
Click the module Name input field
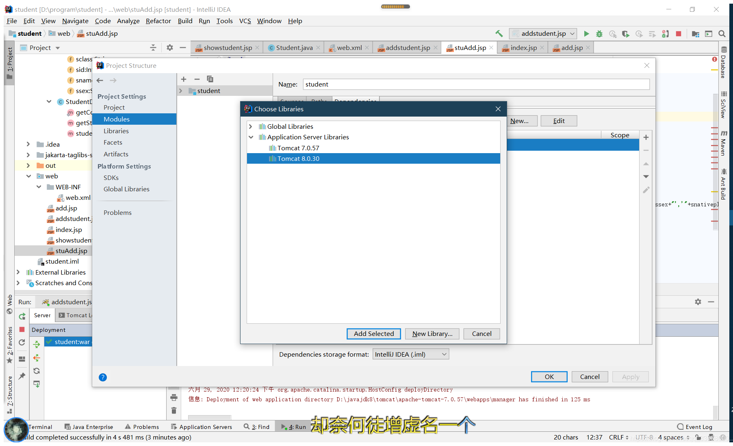coord(476,84)
